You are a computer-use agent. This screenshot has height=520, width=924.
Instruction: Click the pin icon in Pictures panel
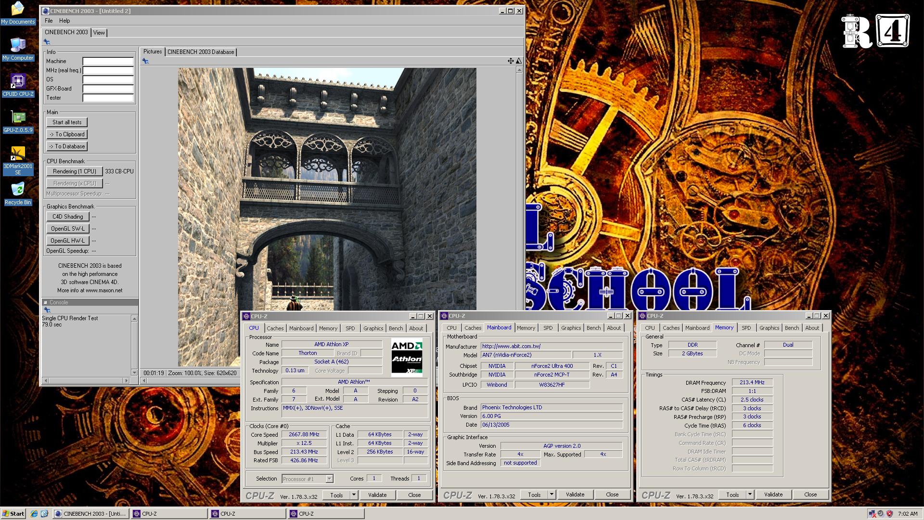(x=145, y=61)
